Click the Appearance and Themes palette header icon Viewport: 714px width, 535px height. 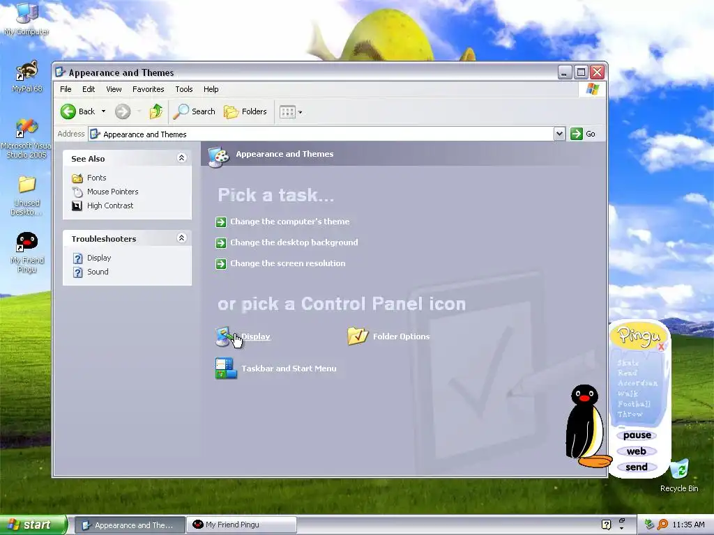(218, 157)
